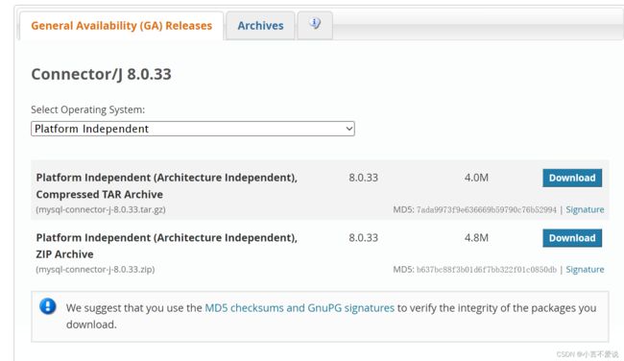Follow MD5 checksums and GnuPG signatures link
Image resolution: width=624 pixels, height=361 pixels.
[300, 308]
